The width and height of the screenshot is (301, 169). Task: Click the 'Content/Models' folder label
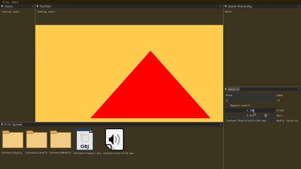61,153
